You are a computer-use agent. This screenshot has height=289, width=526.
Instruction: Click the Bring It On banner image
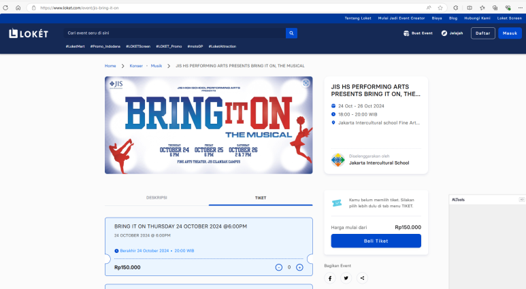pyautogui.click(x=209, y=125)
